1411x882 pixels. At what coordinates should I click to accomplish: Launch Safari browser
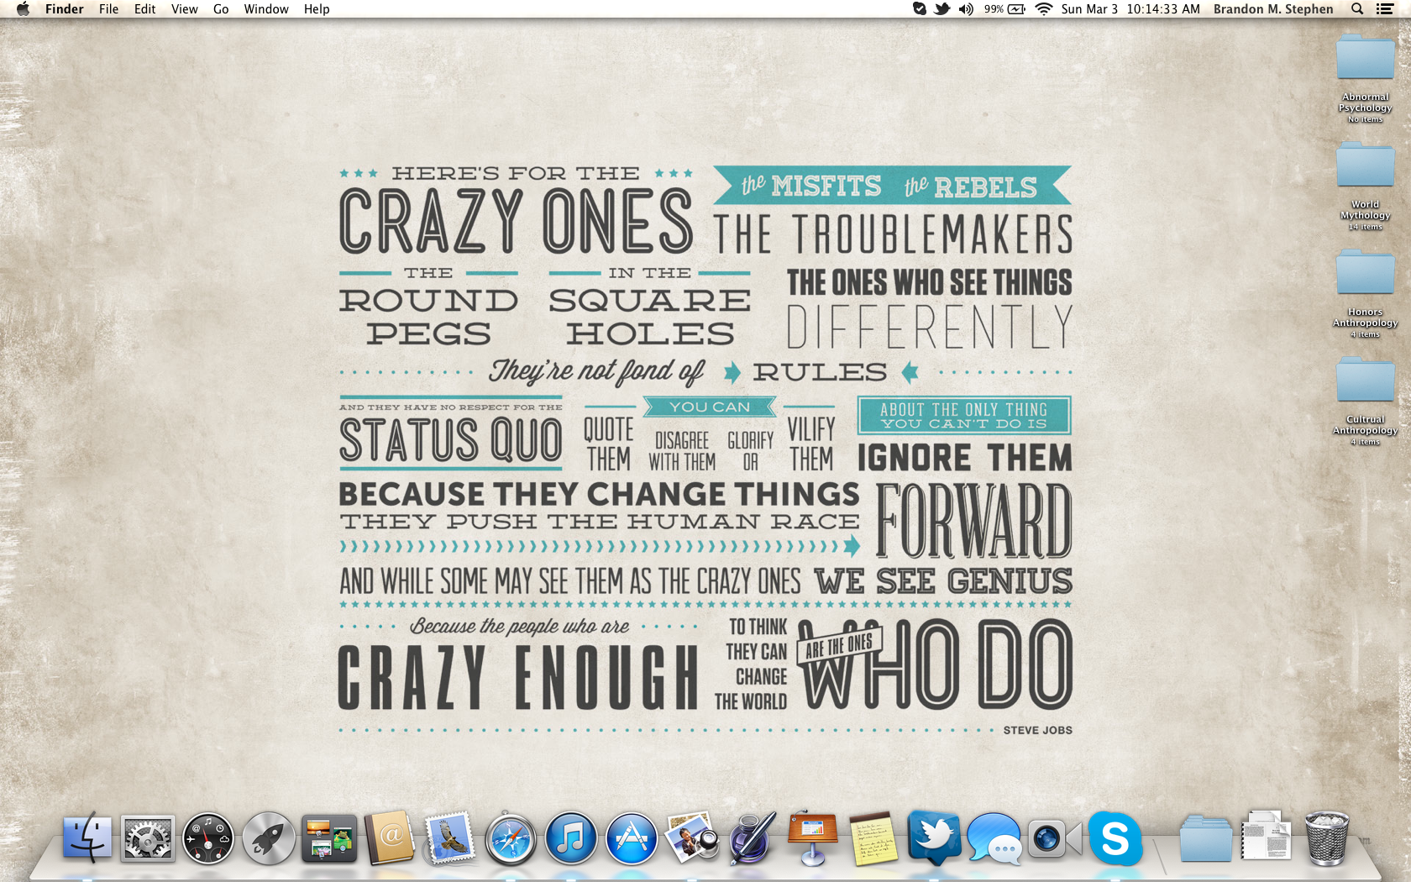coord(511,838)
